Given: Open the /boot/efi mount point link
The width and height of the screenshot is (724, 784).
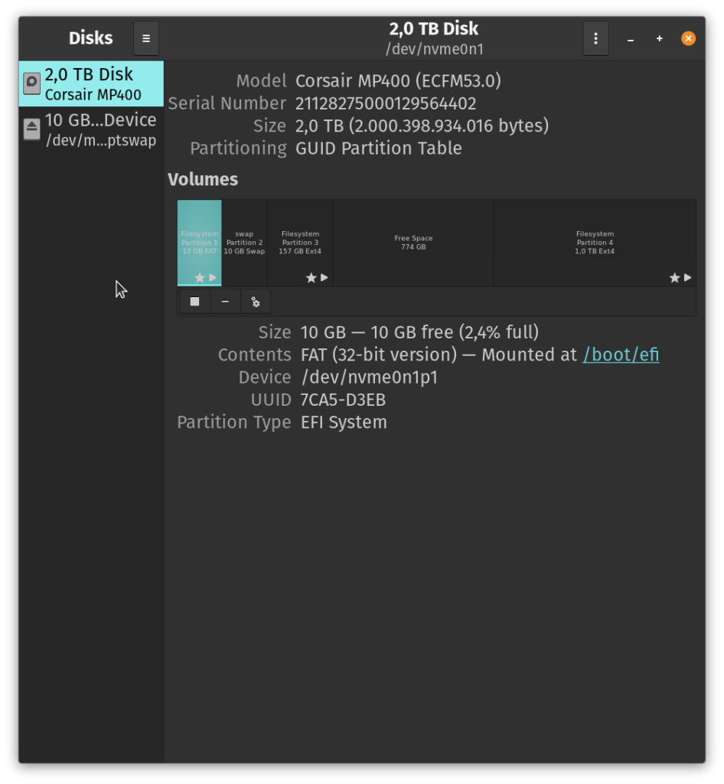Looking at the screenshot, I should [621, 354].
